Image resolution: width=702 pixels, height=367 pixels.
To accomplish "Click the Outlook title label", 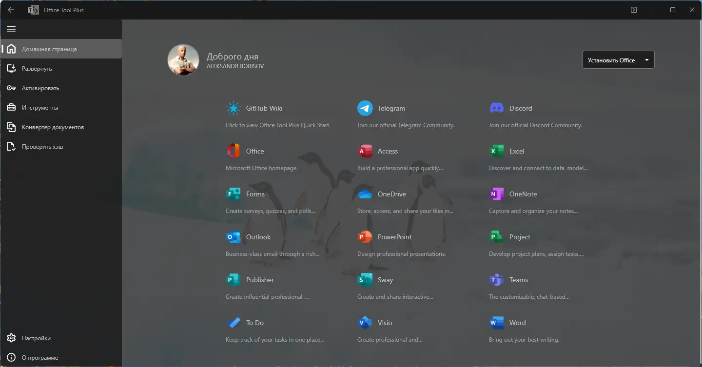I will (258, 237).
